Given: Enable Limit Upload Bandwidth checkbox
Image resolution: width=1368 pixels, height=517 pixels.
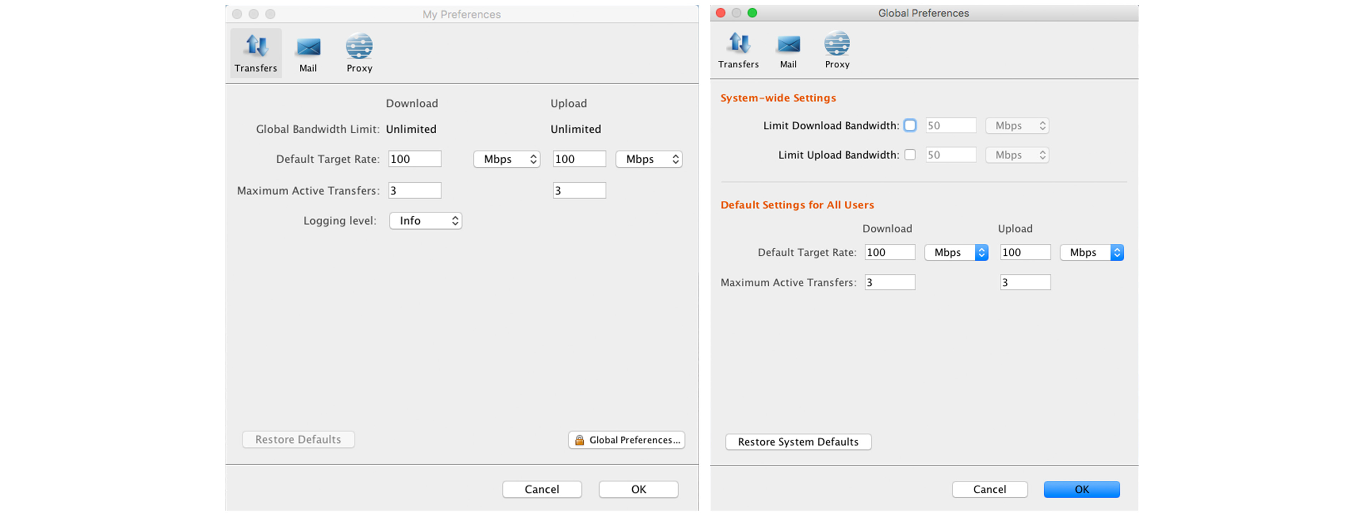Looking at the screenshot, I should pos(910,155).
